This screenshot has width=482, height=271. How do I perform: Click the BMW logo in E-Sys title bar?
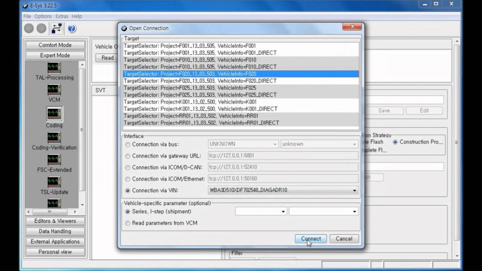[26, 6]
